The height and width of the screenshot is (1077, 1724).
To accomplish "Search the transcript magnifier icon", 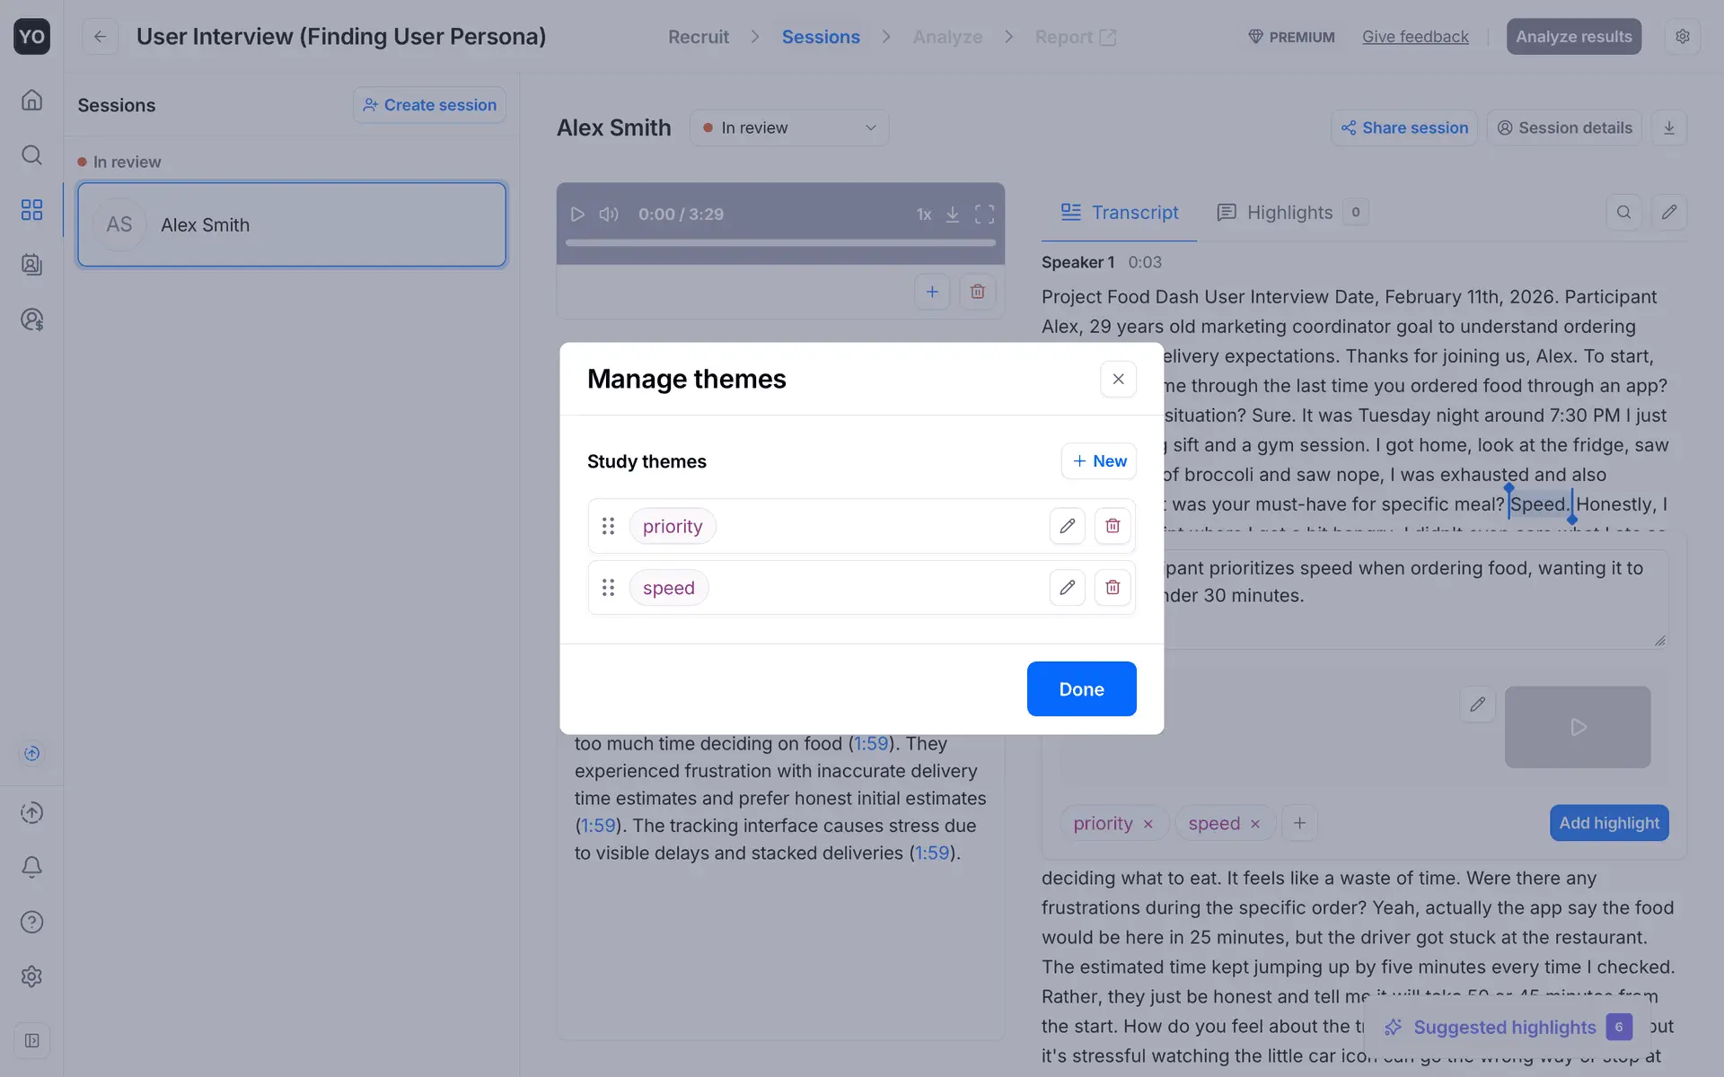I will tap(1623, 213).
